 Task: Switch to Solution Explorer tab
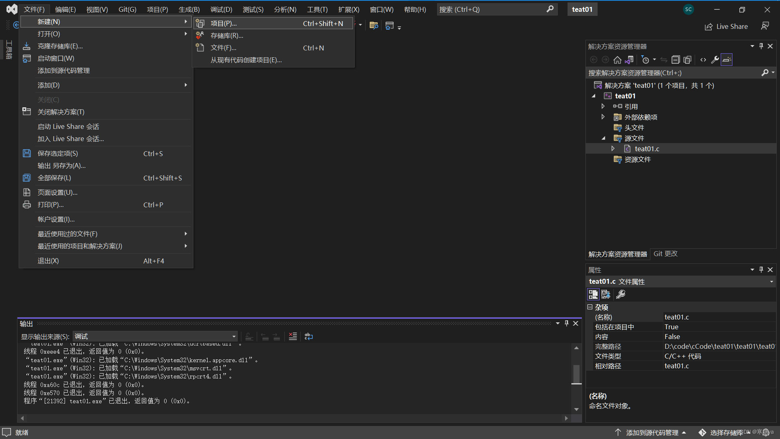coord(617,254)
